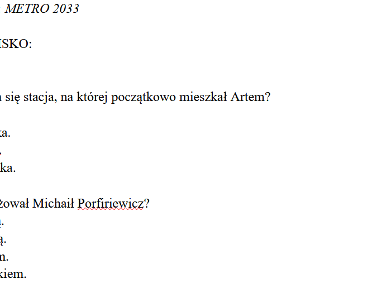
Task: Click the answer line ending in 'kiem.'
Action: pyautogui.click(x=13, y=275)
